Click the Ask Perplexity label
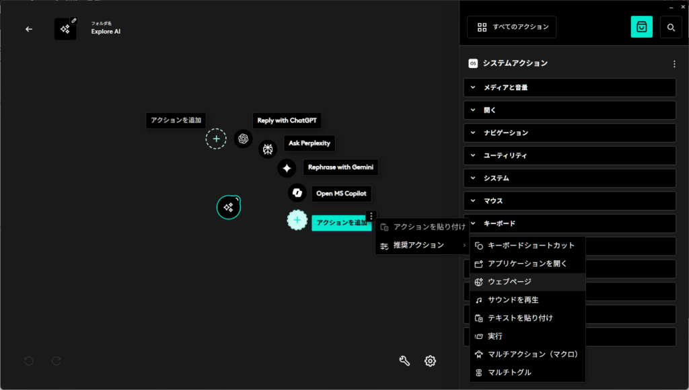The image size is (689, 390). (x=310, y=143)
